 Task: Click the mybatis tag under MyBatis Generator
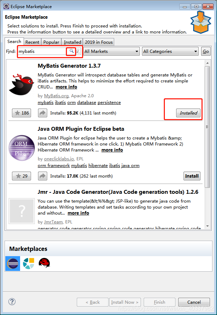click(45, 103)
